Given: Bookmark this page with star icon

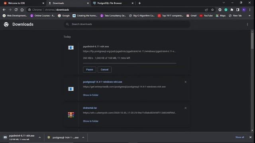Looking at the screenshot, I should [x=212, y=10].
